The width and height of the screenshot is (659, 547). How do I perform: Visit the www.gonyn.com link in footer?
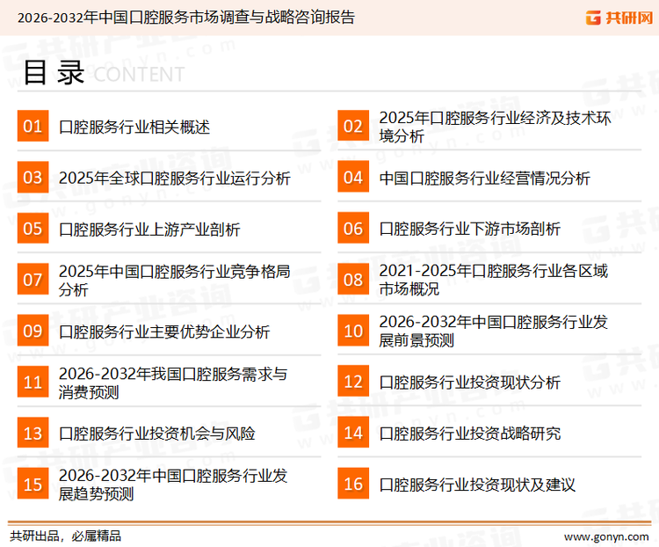click(x=606, y=537)
